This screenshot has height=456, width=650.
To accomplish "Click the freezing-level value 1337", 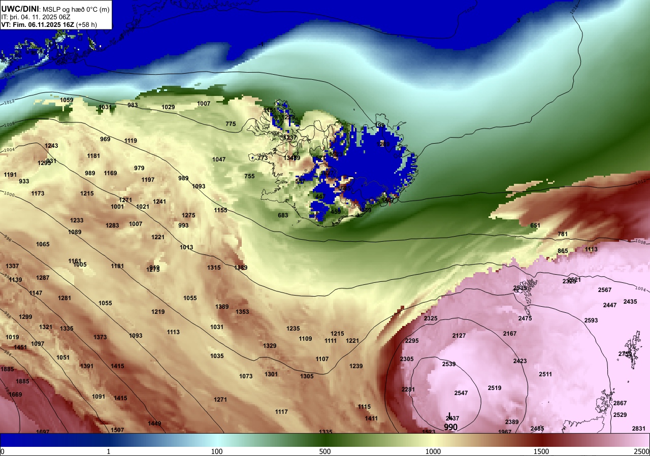I will coord(12,266).
